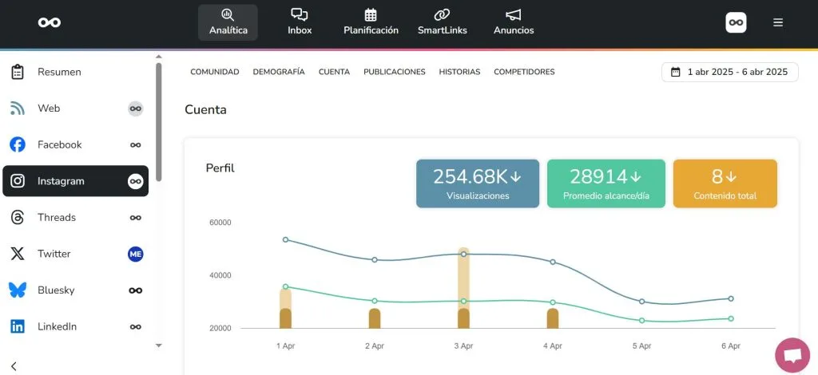Switch to the PUBLICACIONES tab
The width and height of the screenshot is (818, 375).
[x=395, y=72]
